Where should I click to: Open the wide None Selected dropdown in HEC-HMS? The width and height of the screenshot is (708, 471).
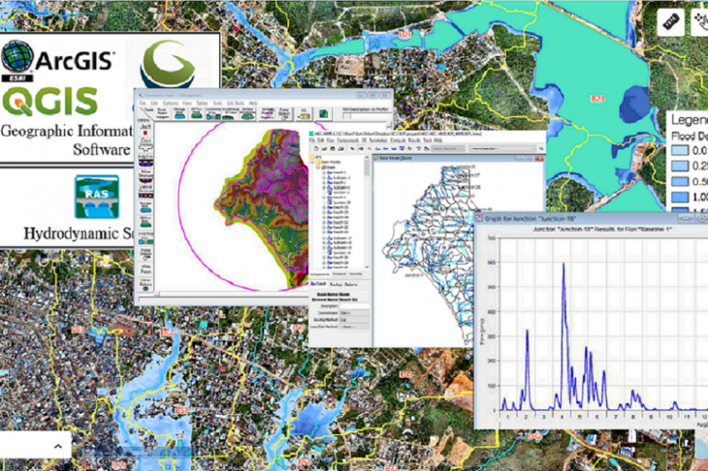[x=503, y=148]
